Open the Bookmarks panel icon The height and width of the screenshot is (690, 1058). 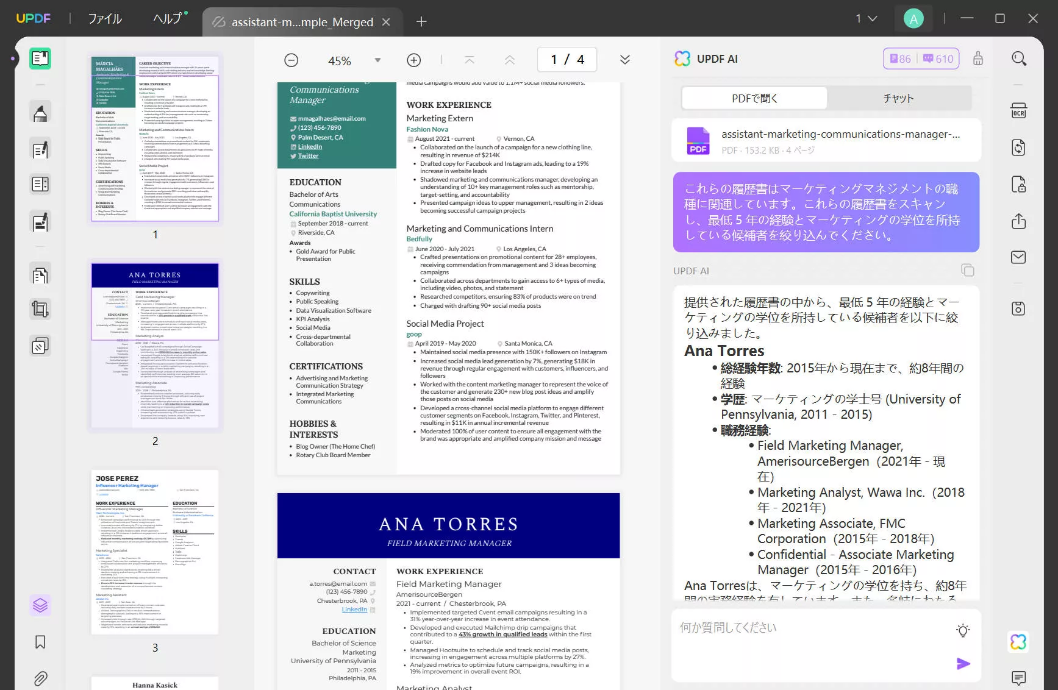(40, 642)
